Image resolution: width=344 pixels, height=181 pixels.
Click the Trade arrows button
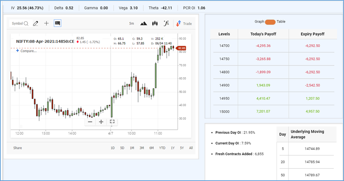(184, 24)
